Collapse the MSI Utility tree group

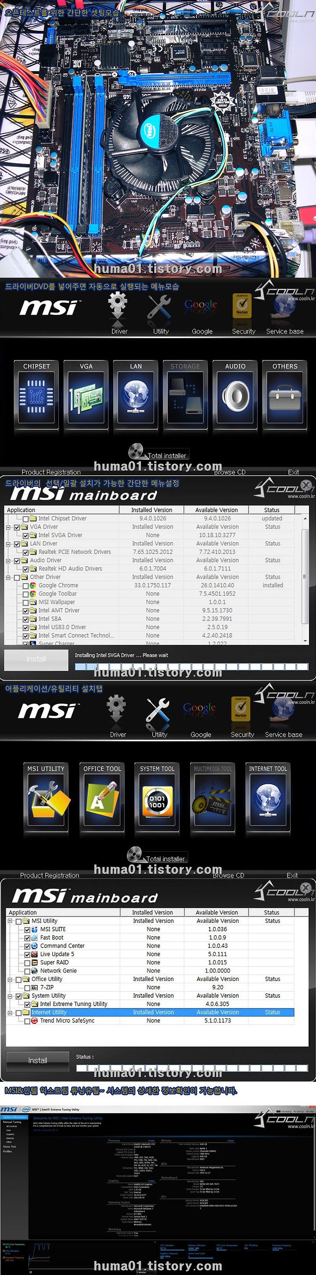[11, 921]
